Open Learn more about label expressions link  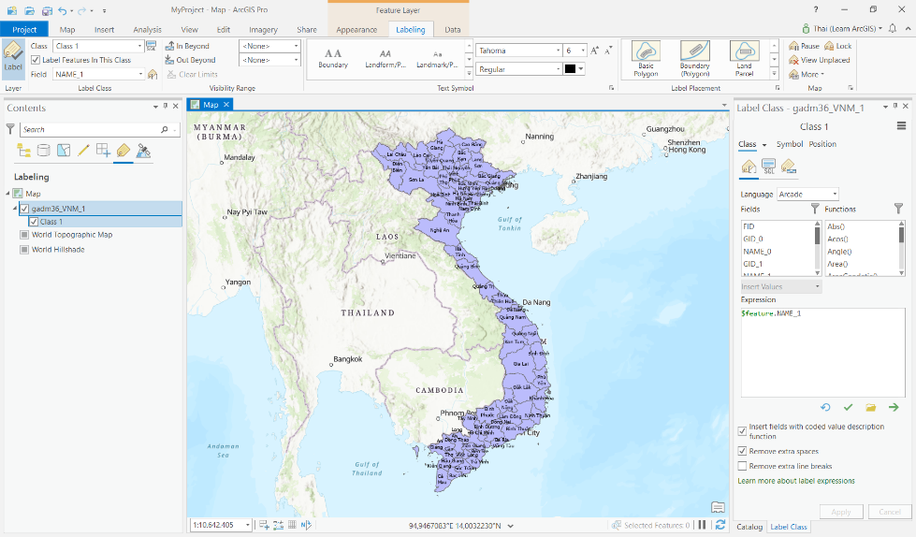795,481
